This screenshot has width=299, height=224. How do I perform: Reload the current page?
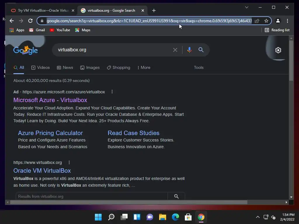pos(30,21)
